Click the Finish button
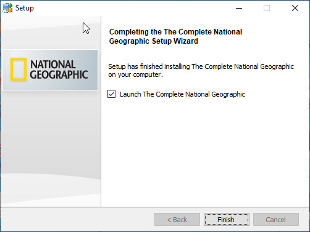Viewport: 310px width, 232px height. coord(227,220)
